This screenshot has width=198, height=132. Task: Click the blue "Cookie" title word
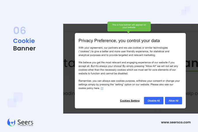(x=24, y=41)
